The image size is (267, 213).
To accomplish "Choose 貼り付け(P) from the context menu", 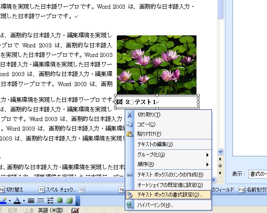I will click(x=168, y=134).
